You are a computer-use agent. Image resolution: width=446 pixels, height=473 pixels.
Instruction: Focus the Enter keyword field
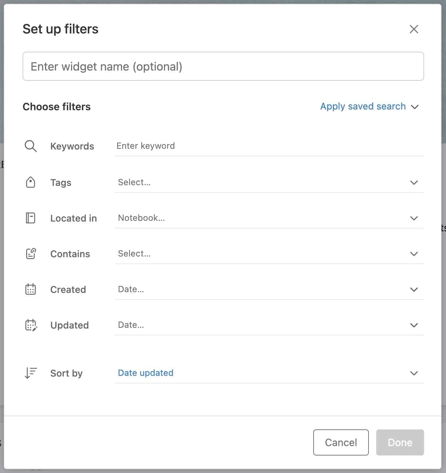[x=269, y=146]
